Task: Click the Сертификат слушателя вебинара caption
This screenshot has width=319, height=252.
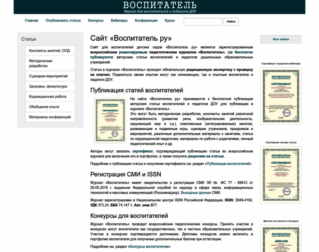Action: pos(281,63)
